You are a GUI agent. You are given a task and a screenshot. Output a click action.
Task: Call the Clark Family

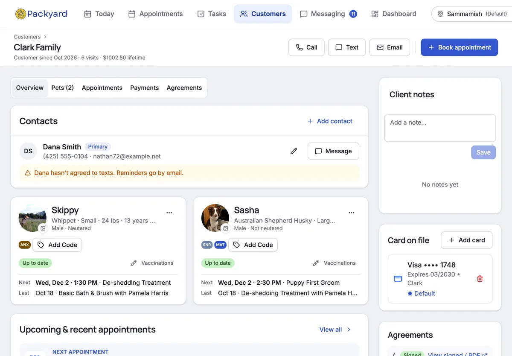click(x=306, y=47)
